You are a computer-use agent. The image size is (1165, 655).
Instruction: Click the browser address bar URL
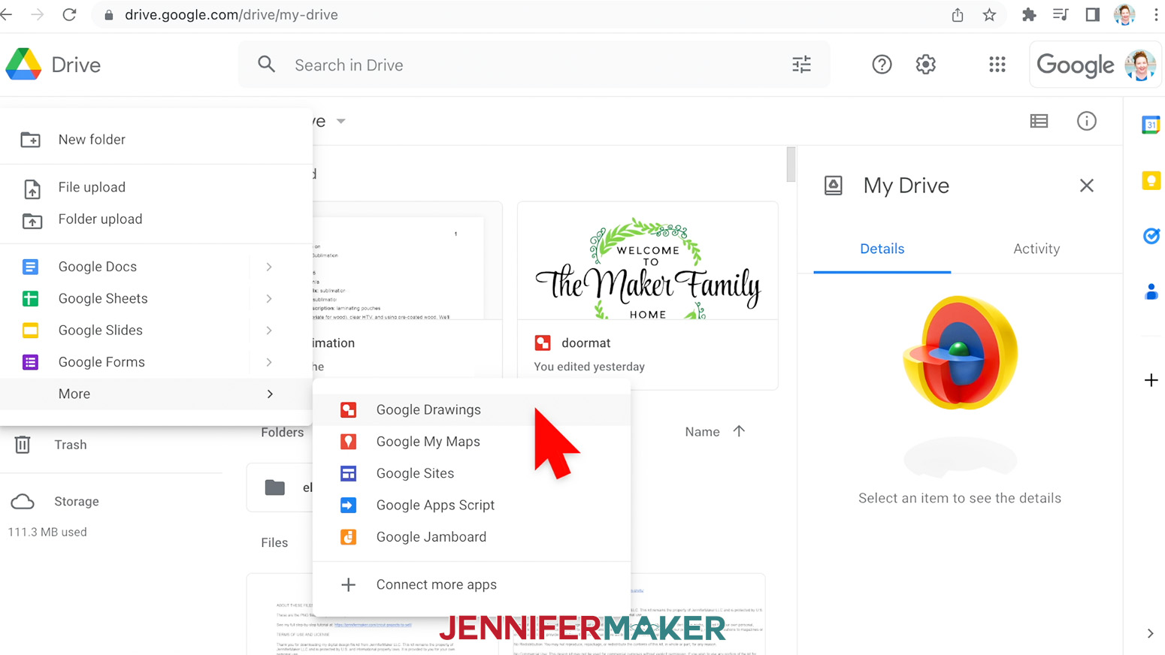[231, 15]
